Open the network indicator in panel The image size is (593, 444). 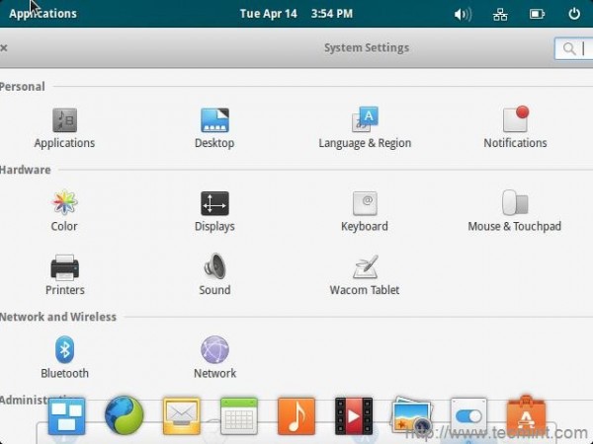coord(500,15)
